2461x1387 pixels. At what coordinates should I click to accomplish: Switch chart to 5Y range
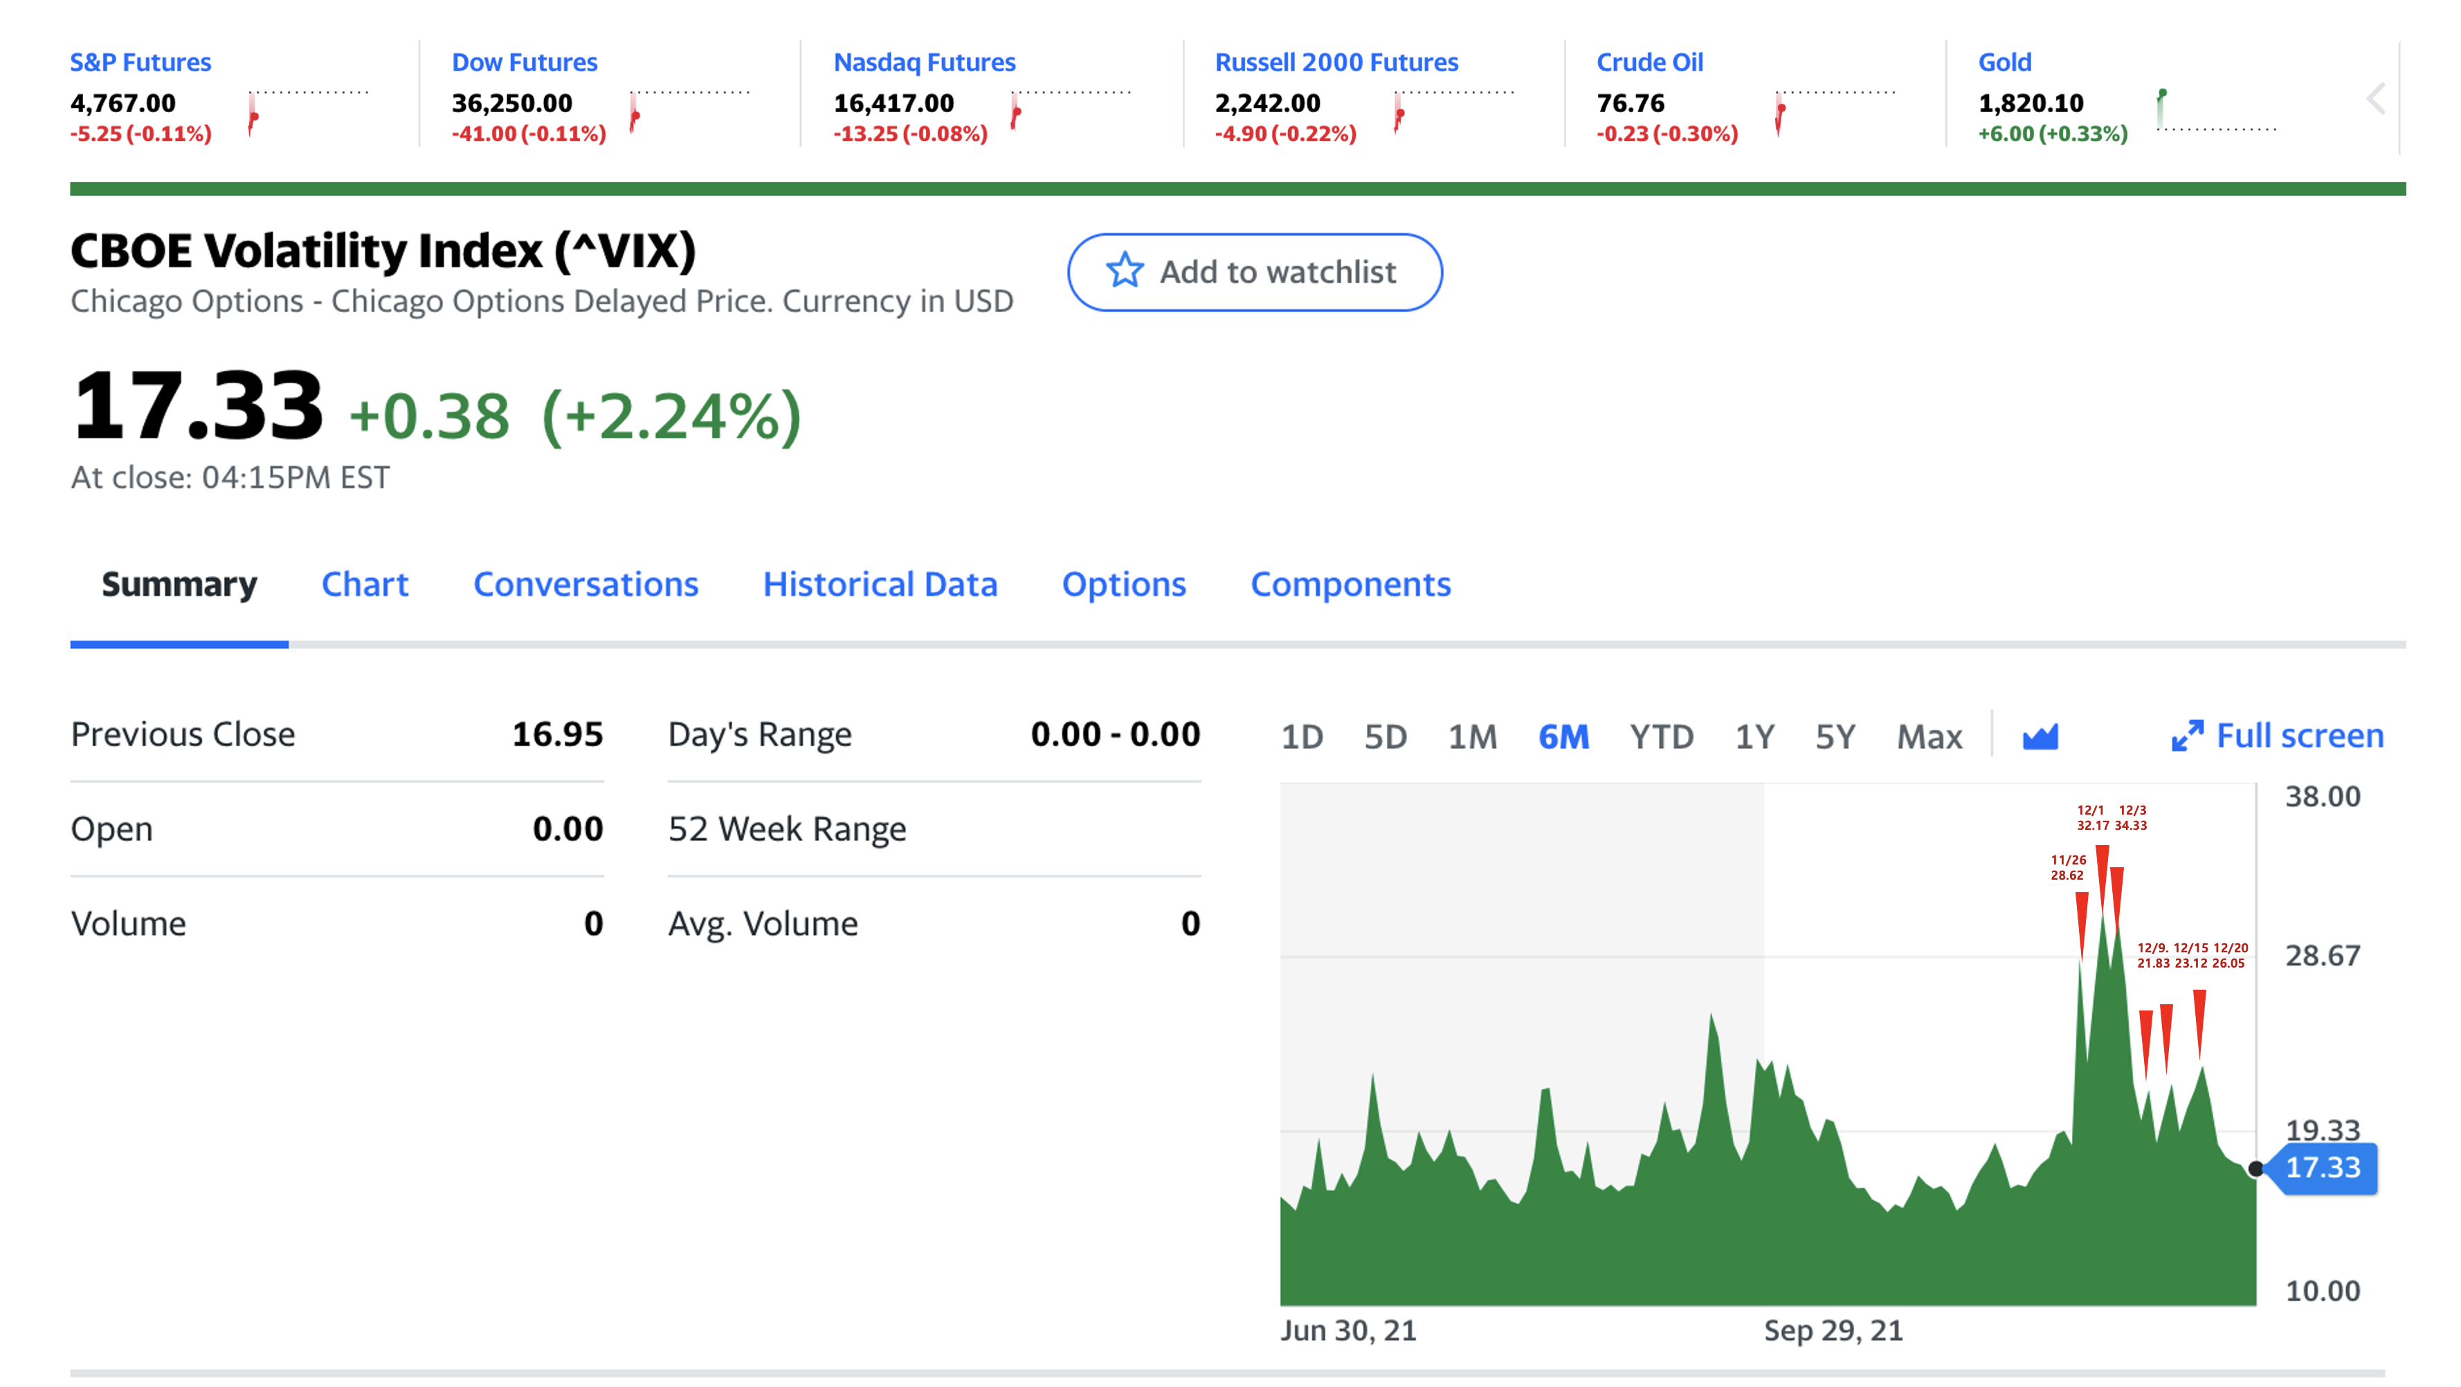pos(1834,736)
